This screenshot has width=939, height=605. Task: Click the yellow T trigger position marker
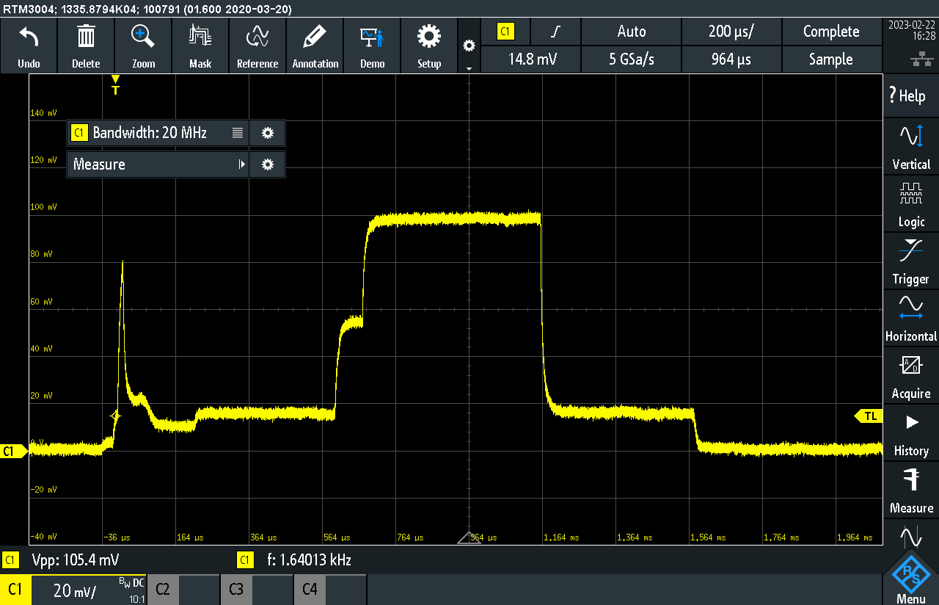[115, 87]
